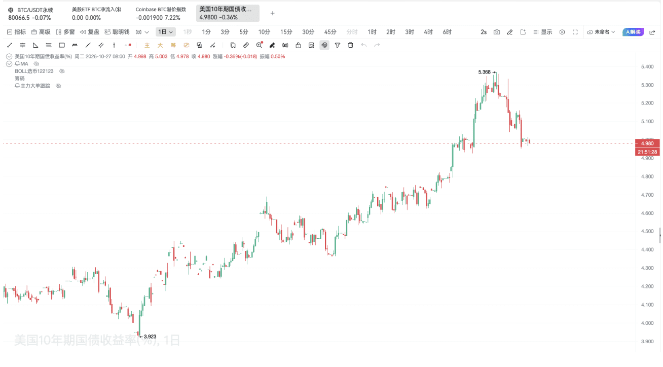Select the rectangle drawing tool
This screenshot has width=663, height=367.
coord(62,45)
